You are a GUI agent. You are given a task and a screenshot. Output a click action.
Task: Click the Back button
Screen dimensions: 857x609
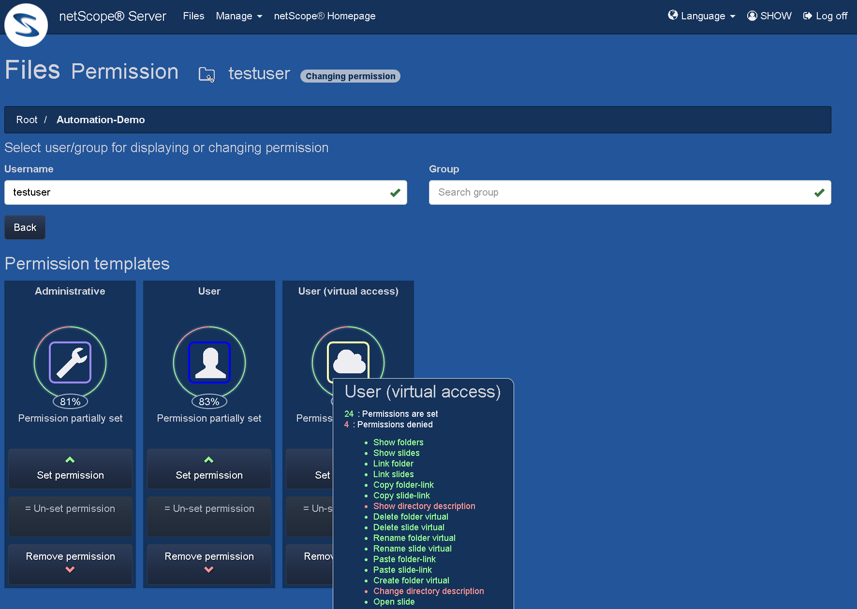[25, 227]
